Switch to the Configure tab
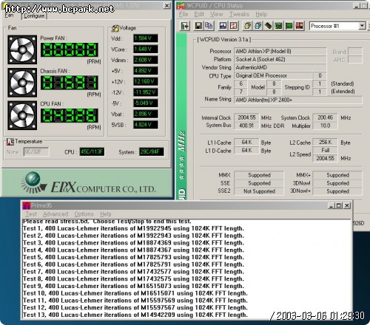The image size is (370, 325). coord(34,16)
